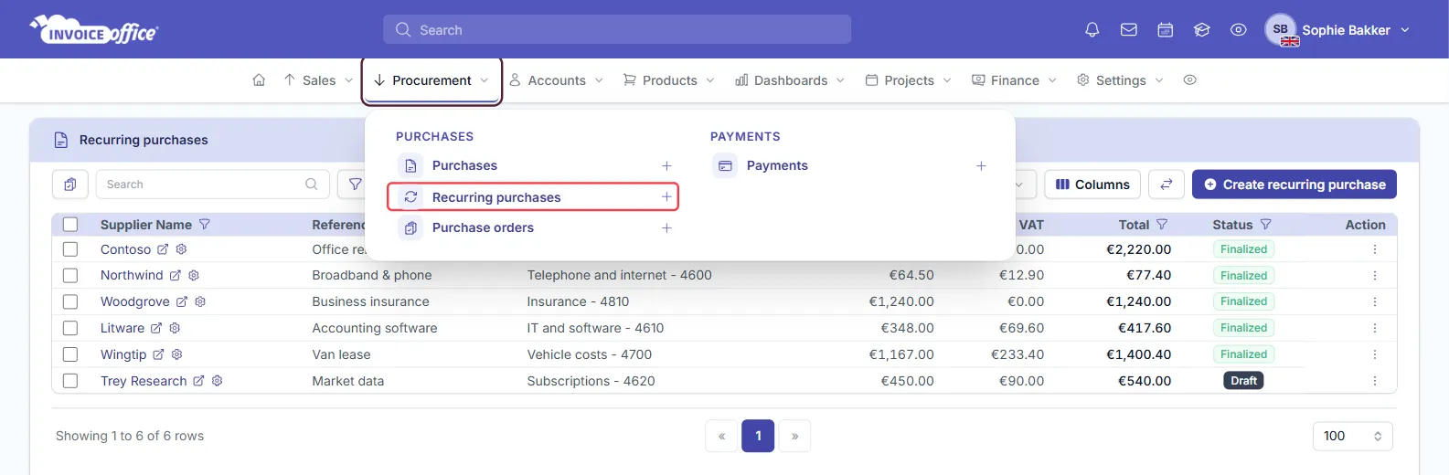Click the InvoiceOffice logo
The width and height of the screenshot is (1449, 475).
(x=94, y=30)
